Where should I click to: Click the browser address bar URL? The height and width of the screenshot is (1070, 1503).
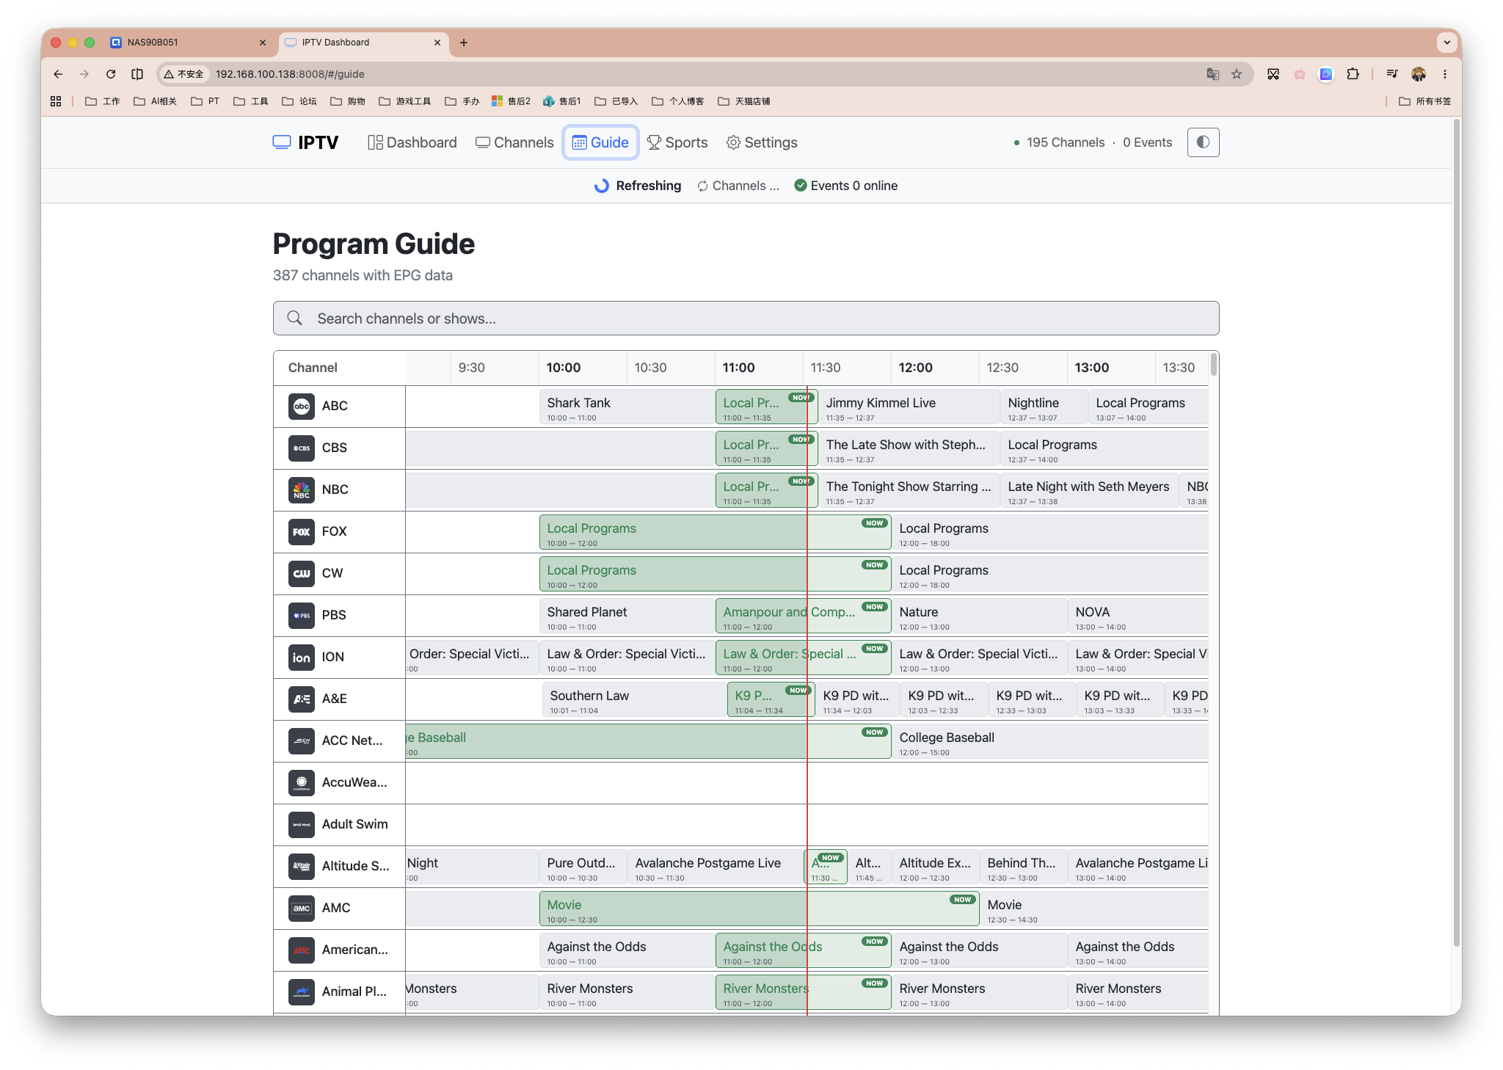290,74
